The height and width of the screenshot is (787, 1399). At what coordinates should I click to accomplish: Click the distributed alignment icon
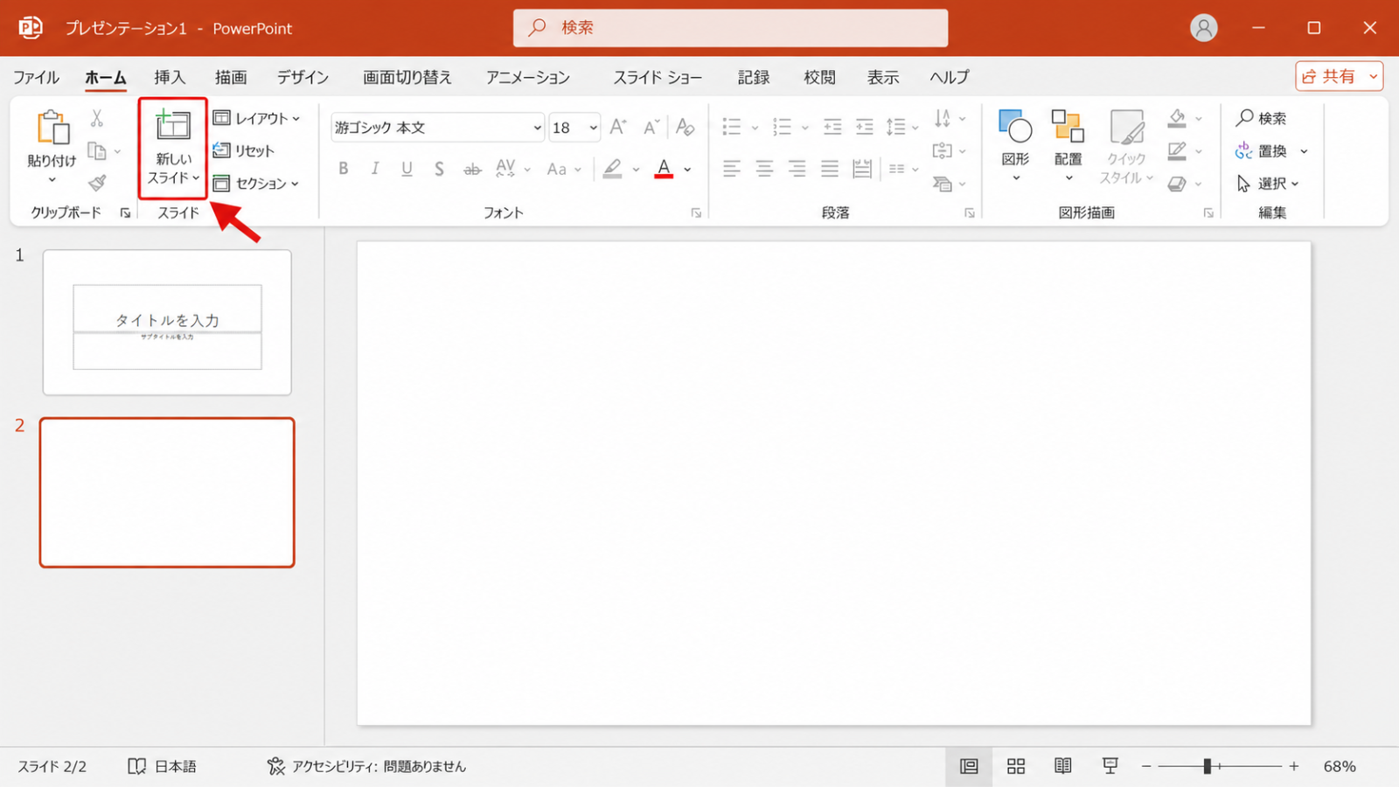tap(862, 169)
